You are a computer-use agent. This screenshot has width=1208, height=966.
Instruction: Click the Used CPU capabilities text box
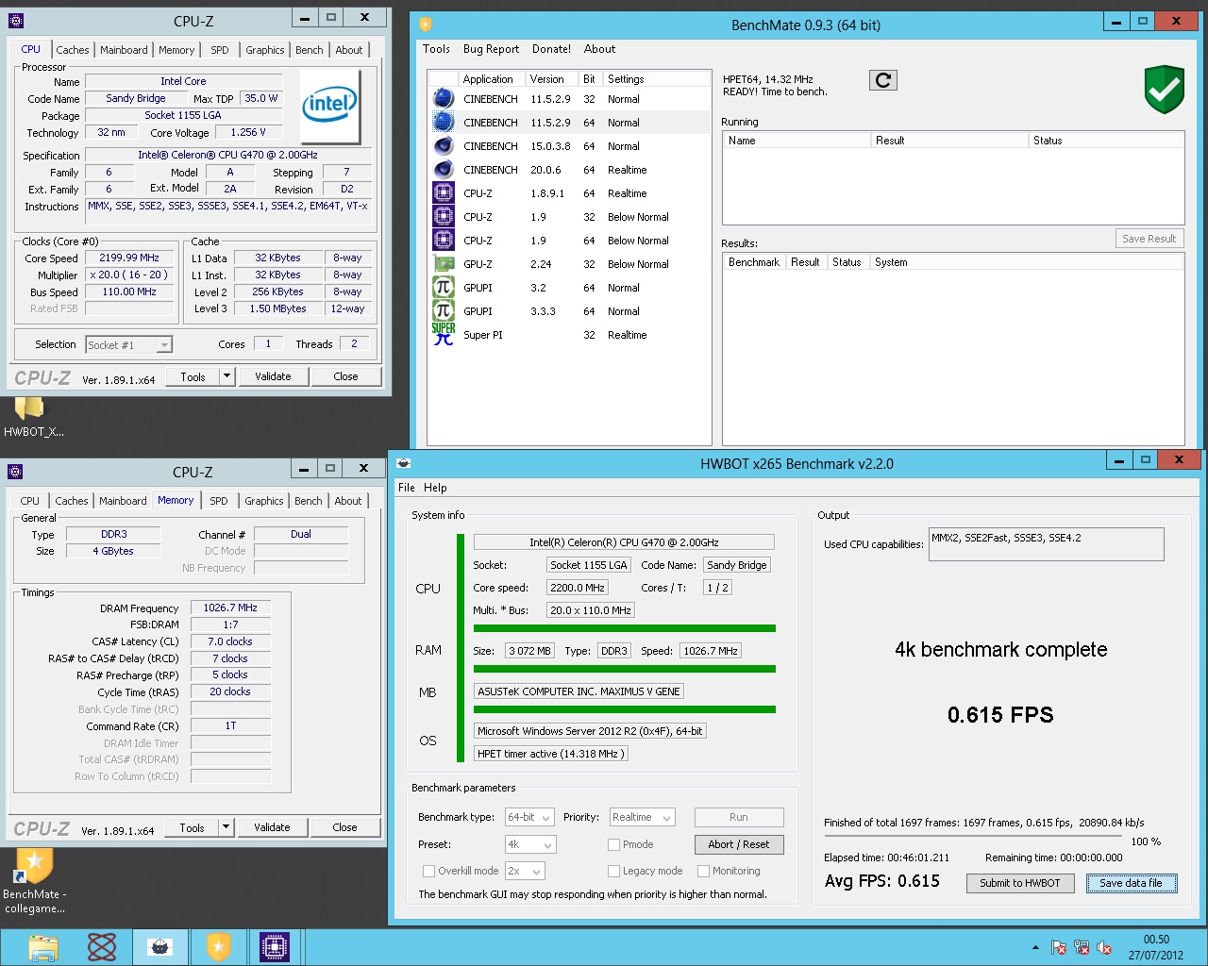point(1046,543)
